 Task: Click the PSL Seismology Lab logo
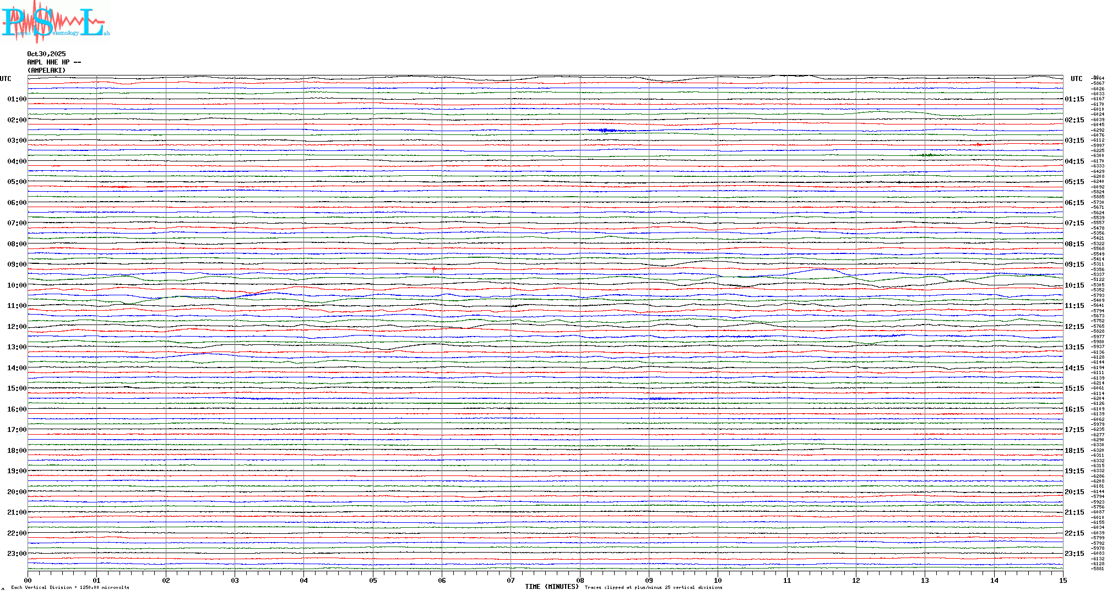tap(55, 22)
